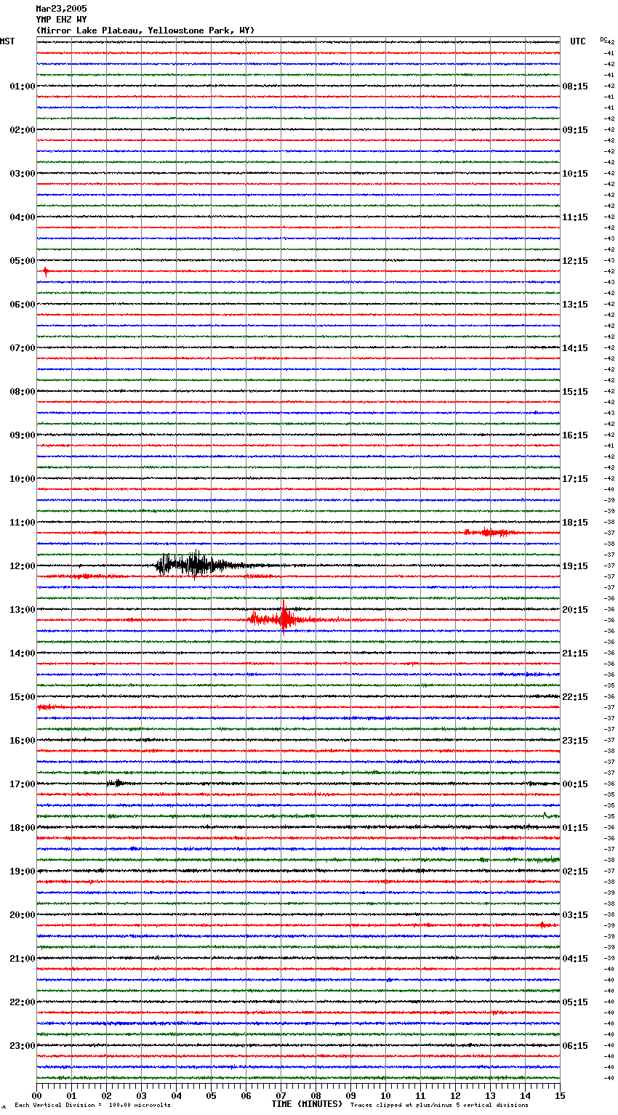Select the 05:00 MST time label
Screen dimensions: 618x1115
pyautogui.click(x=23, y=261)
